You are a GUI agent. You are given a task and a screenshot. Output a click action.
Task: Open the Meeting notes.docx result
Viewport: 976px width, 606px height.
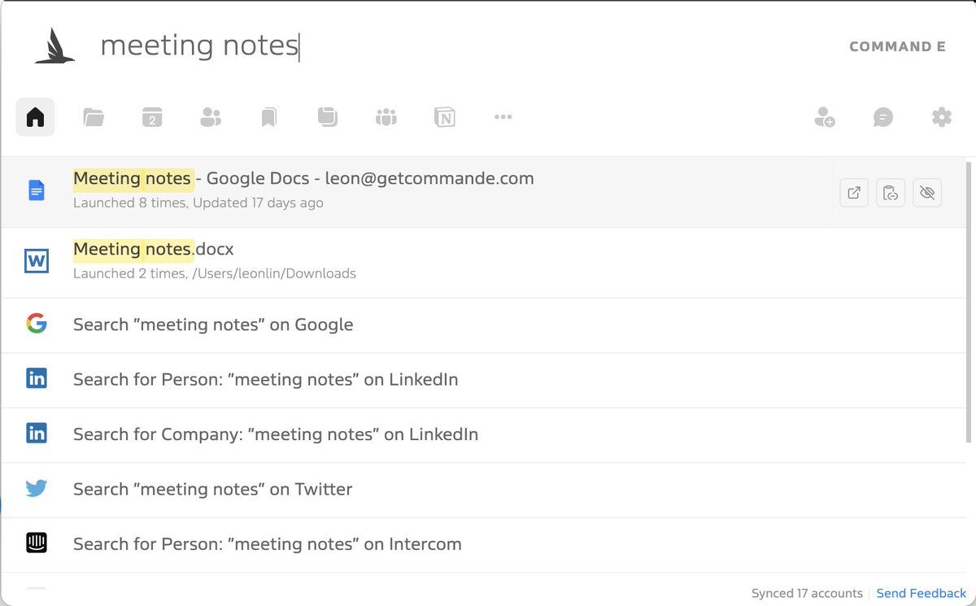coord(483,263)
